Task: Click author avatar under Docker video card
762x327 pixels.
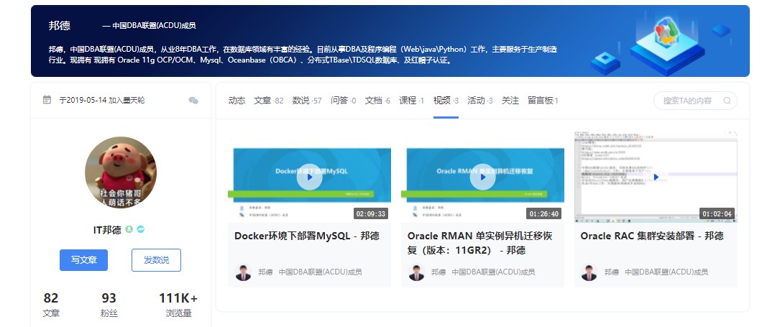Action: tap(243, 272)
